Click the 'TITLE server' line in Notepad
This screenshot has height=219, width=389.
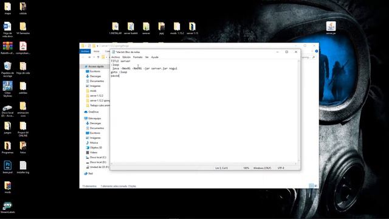point(120,61)
